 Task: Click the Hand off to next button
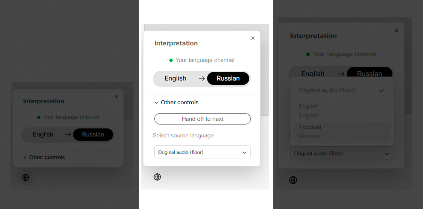click(x=202, y=119)
